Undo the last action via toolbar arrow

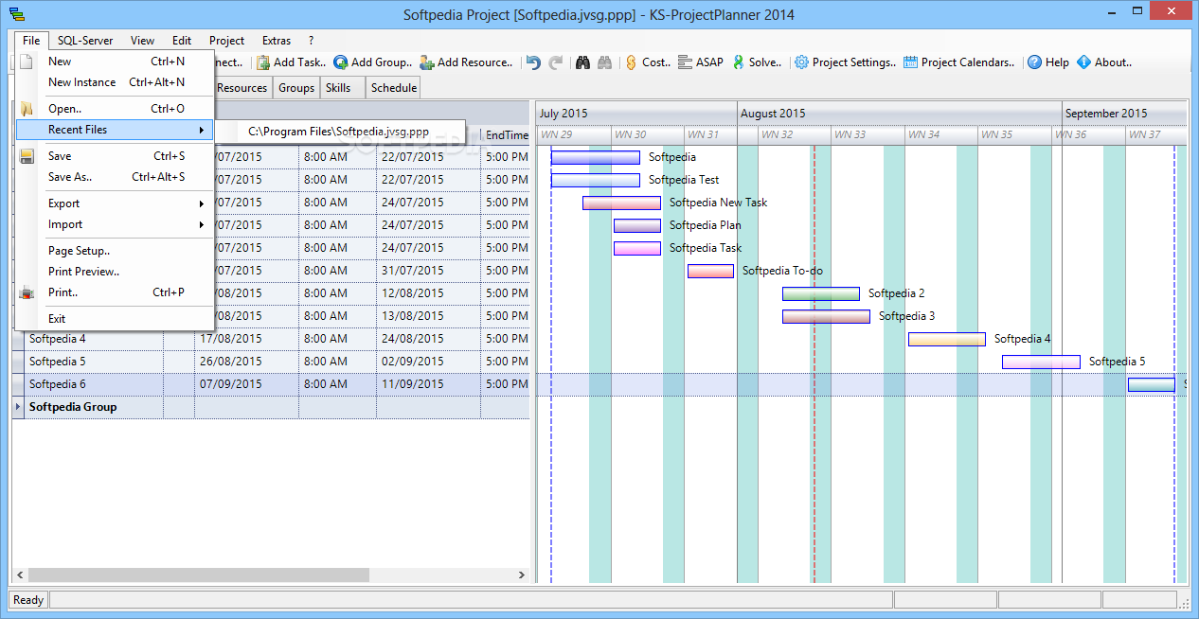[533, 62]
